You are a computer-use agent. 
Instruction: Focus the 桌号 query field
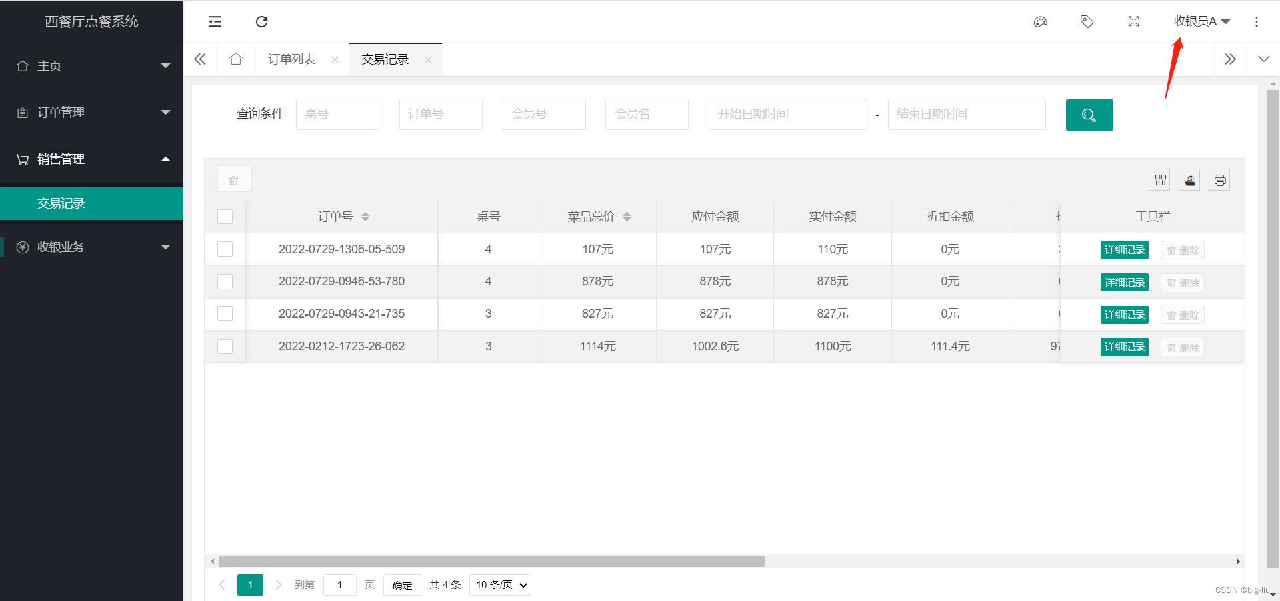[x=337, y=114]
